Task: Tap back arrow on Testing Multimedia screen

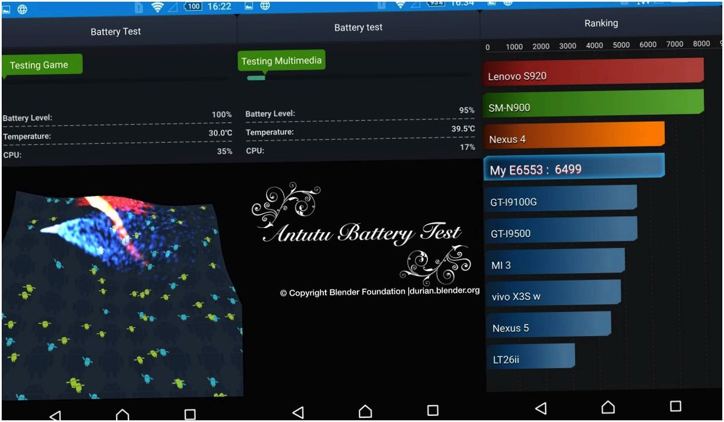Action: 298,412
